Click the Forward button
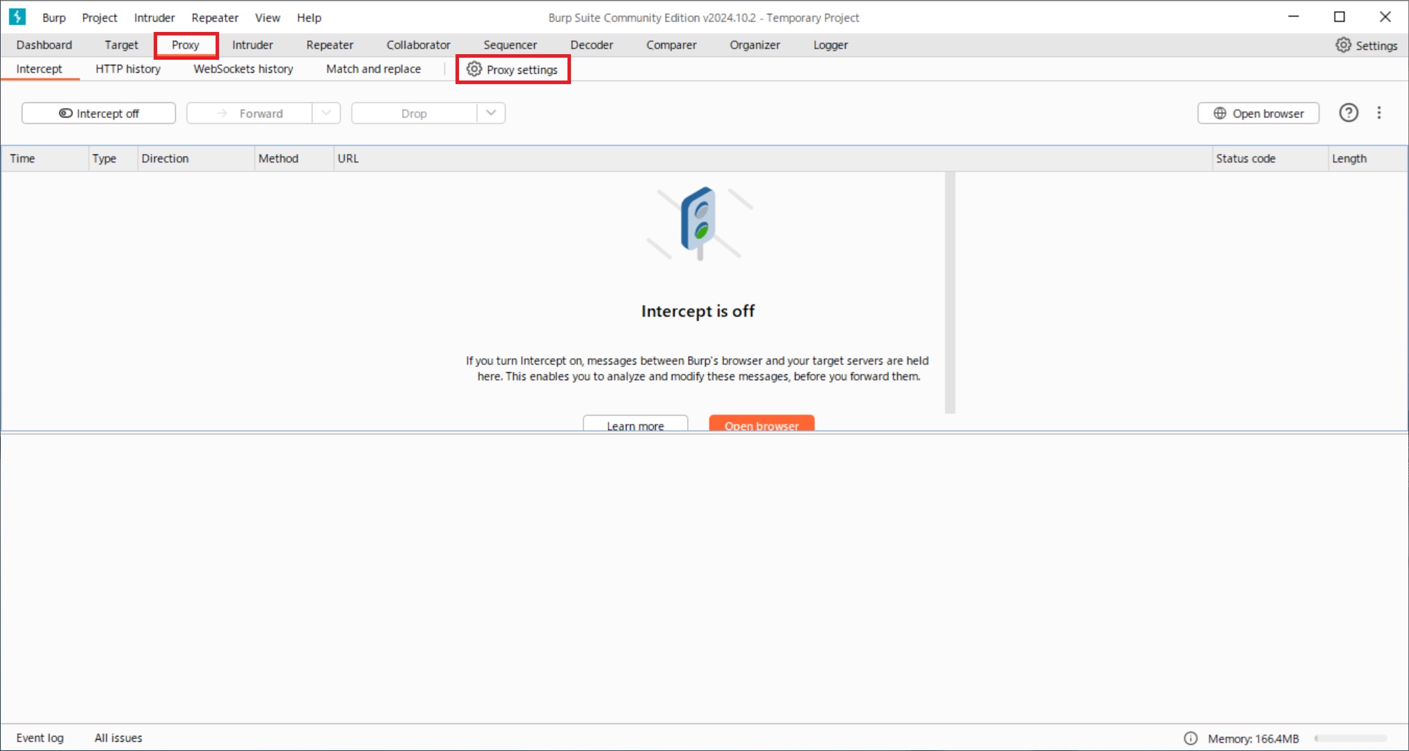1409x751 pixels. point(250,113)
